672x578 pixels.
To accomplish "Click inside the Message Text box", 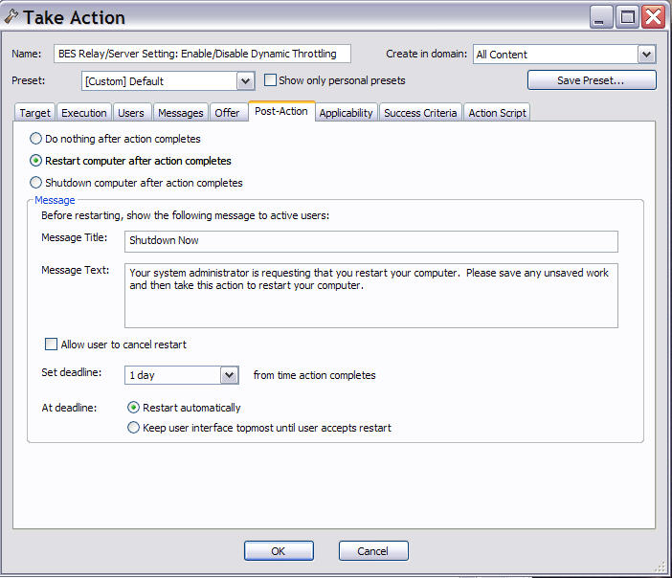I will (371, 295).
